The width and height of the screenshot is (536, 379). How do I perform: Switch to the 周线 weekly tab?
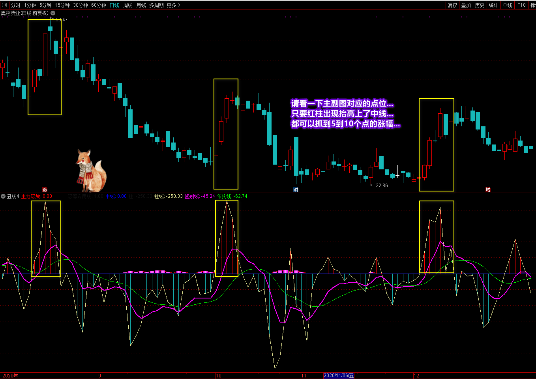point(127,5)
